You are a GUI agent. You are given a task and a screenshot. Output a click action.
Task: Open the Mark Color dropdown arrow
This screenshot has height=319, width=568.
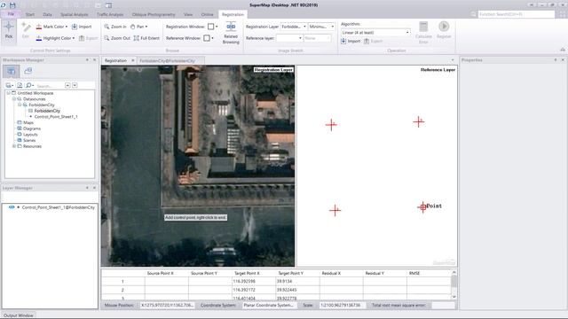67,27
